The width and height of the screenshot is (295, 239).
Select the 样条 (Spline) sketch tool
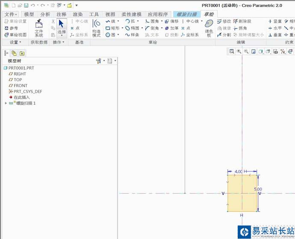132,35
